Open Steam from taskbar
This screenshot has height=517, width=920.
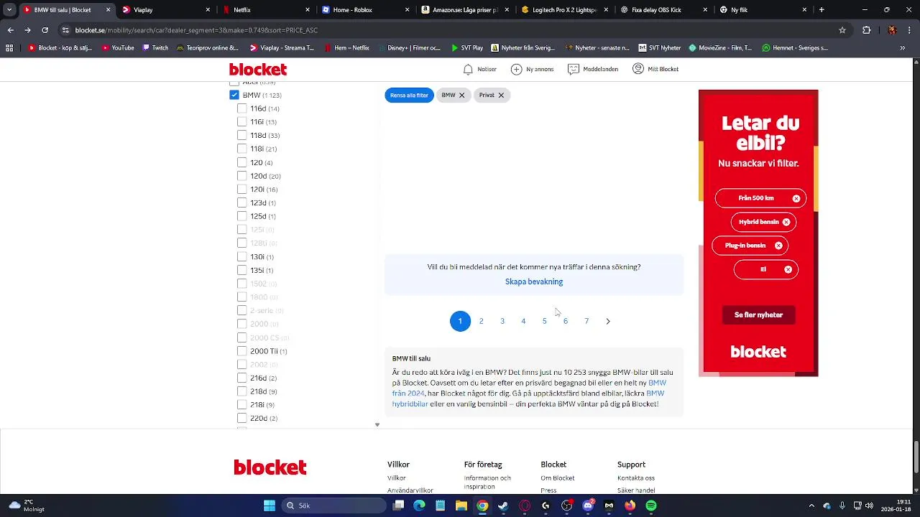503,506
